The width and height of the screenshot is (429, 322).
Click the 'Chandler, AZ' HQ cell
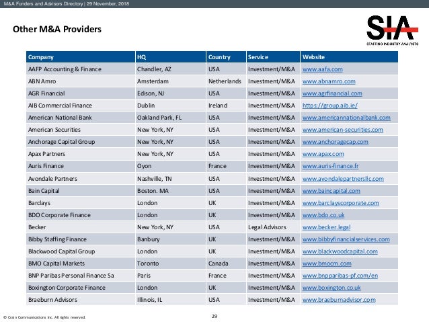pyautogui.click(x=171, y=69)
